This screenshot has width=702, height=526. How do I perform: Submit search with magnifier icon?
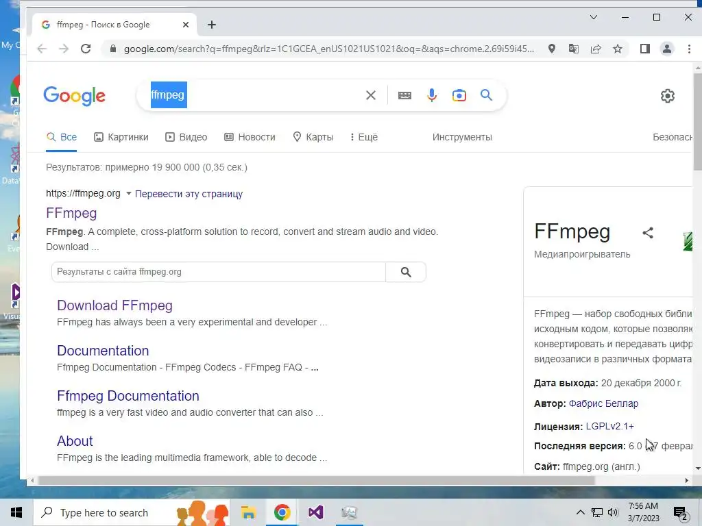(486, 95)
